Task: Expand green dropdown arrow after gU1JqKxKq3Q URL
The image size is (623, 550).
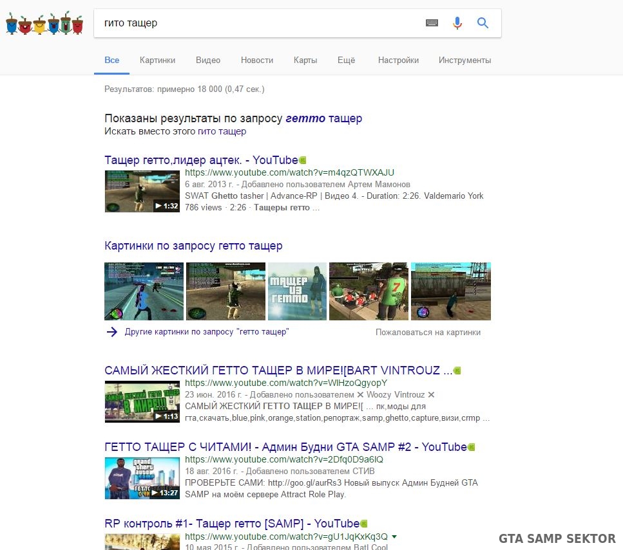Action: 394,537
